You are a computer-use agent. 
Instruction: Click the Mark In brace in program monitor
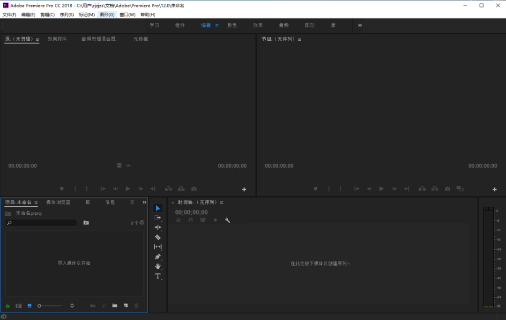pyautogui.click(x=329, y=189)
